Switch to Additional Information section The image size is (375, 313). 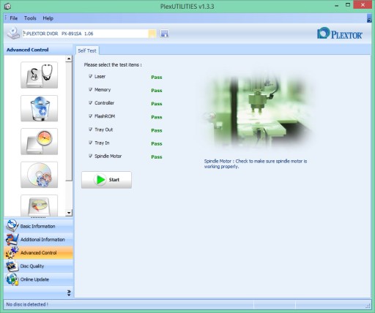pyautogui.click(x=39, y=239)
